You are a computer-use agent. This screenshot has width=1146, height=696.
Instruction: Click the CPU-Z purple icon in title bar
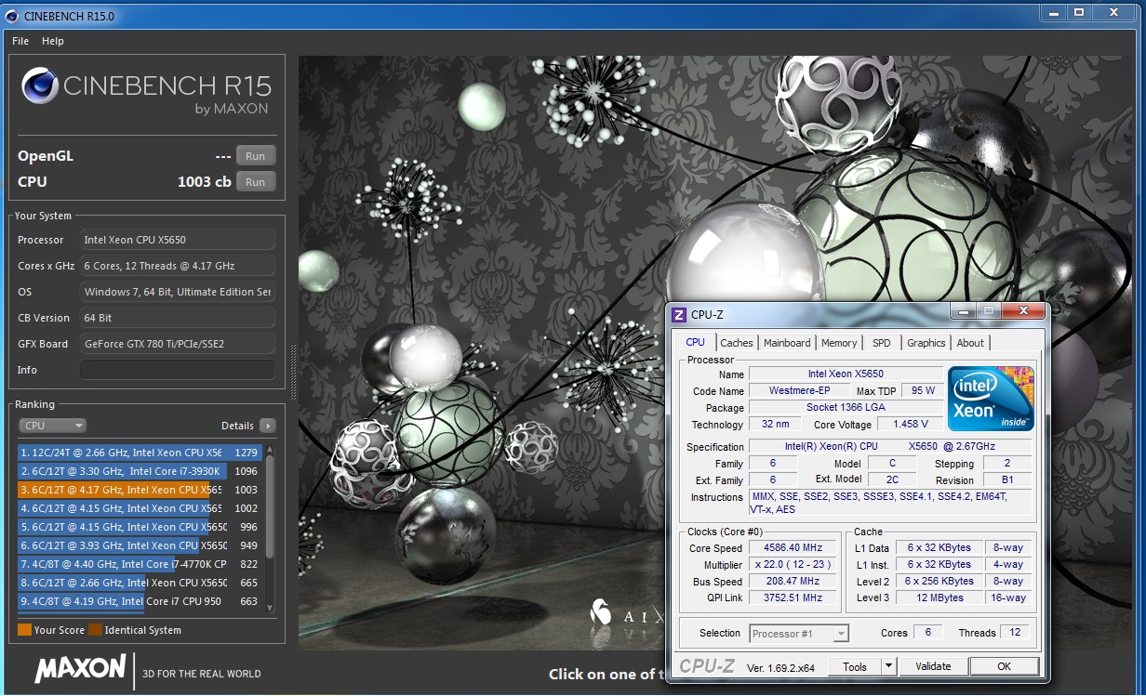point(679,315)
